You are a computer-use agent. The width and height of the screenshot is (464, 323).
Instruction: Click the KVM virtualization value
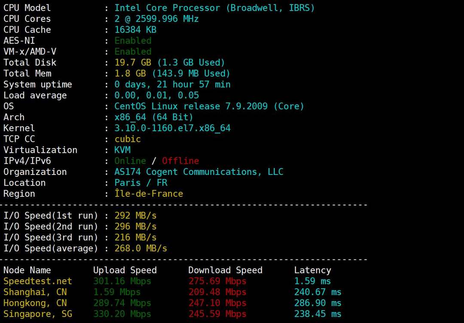tap(122, 150)
